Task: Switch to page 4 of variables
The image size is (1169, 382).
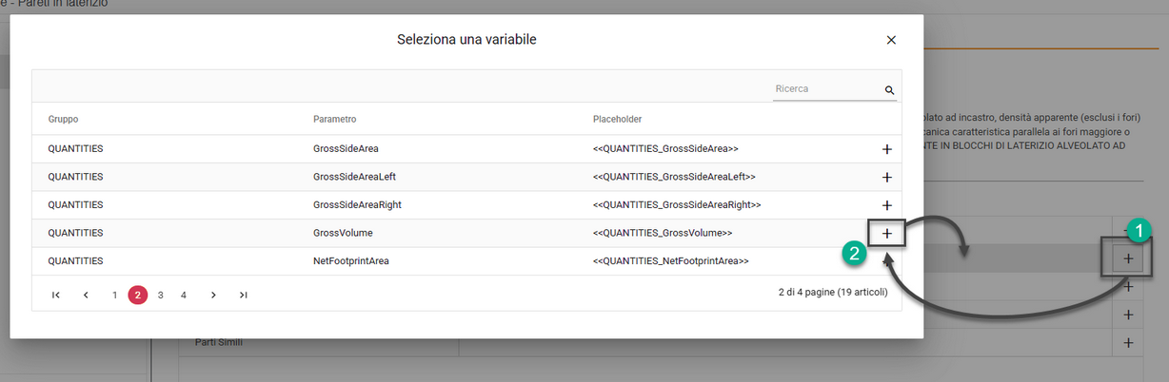Action: (184, 295)
